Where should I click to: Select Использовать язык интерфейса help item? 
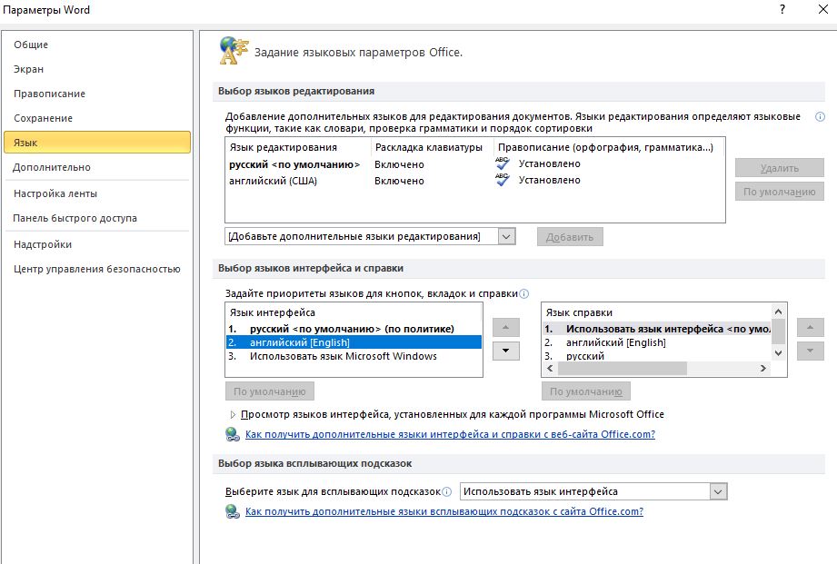(x=656, y=329)
